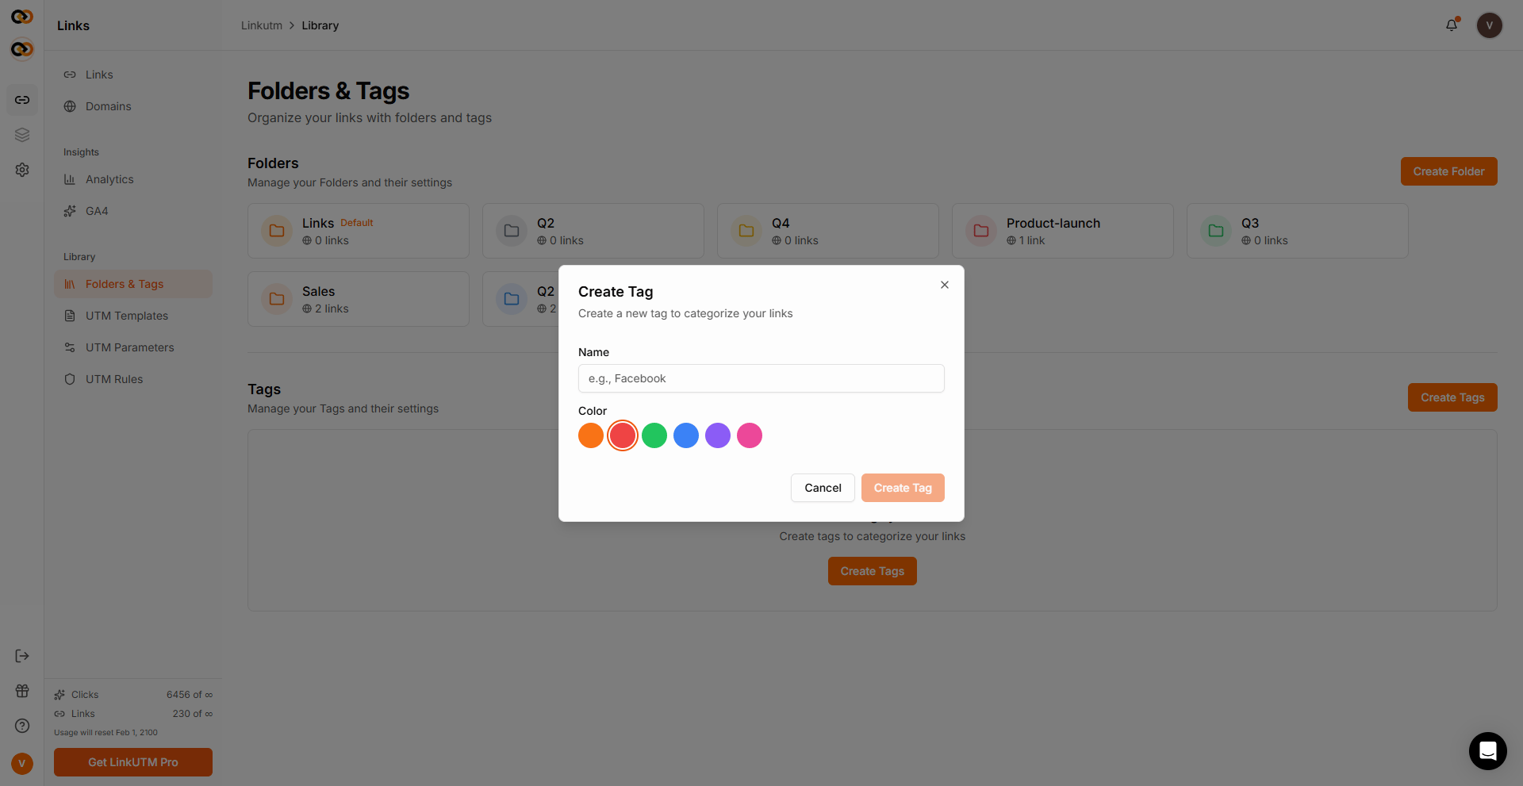Click the logout arrow icon in left rail
The height and width of the screenshot is (786, 1523).
tap(22, 656)
